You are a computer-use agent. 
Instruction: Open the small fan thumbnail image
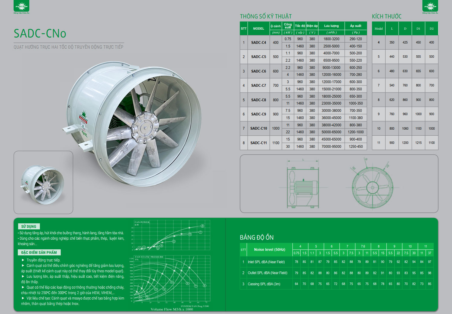(x=43, y=182)
